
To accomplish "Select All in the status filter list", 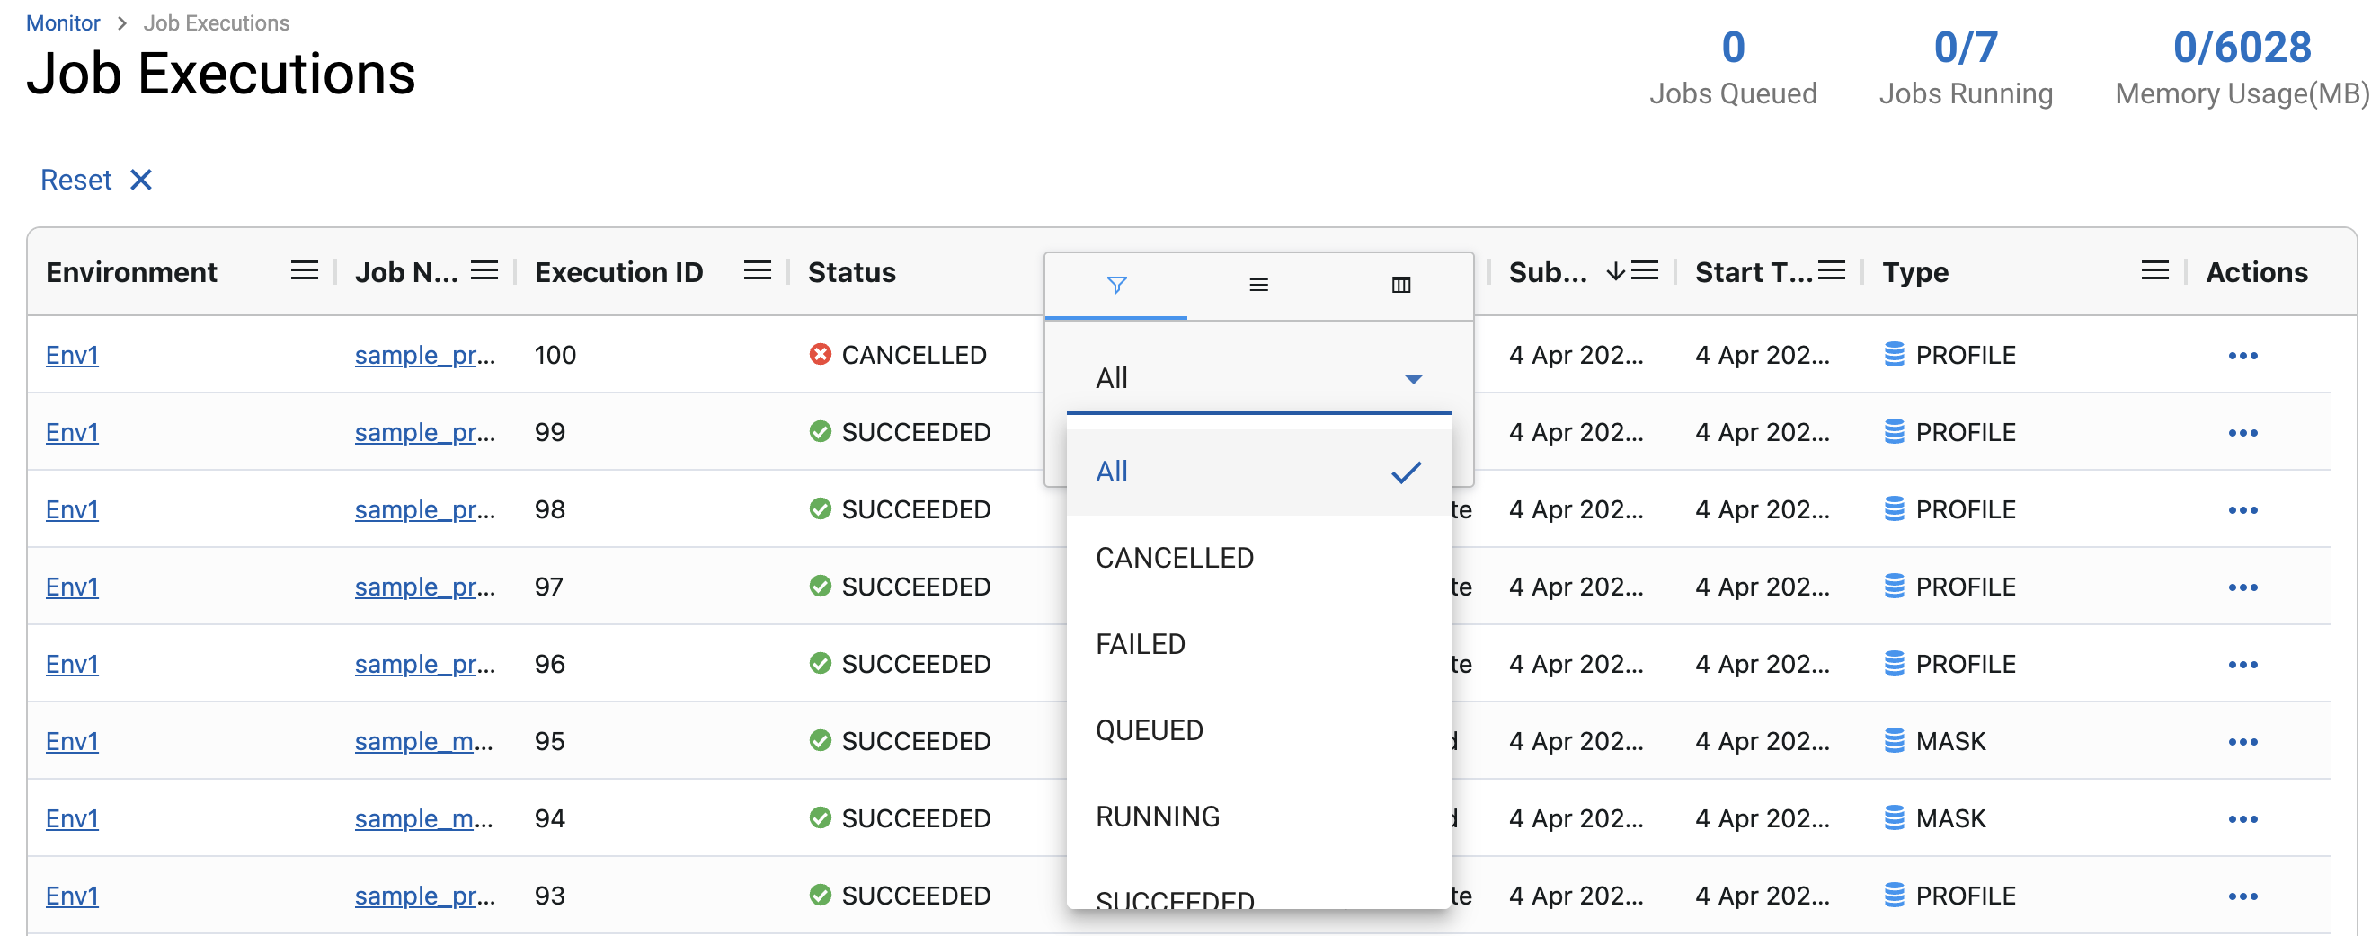I will click(1258, 472).
